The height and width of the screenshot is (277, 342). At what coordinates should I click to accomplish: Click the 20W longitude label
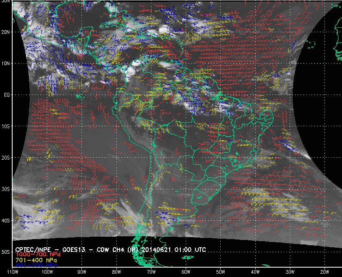point(324,272)
